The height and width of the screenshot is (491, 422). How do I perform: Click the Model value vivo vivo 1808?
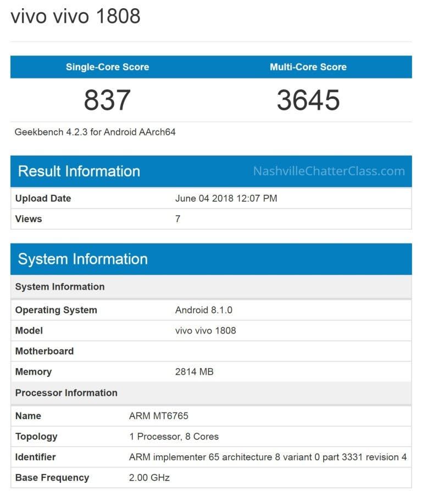click(x=206, y=331)
